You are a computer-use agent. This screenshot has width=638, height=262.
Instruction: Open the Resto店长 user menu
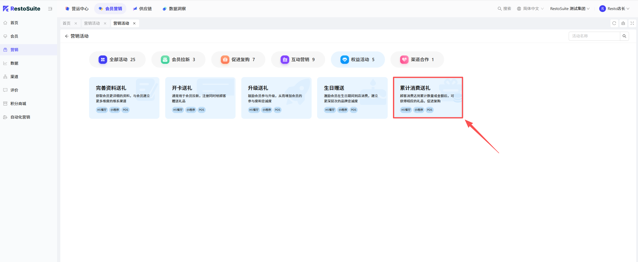(614, 9)
